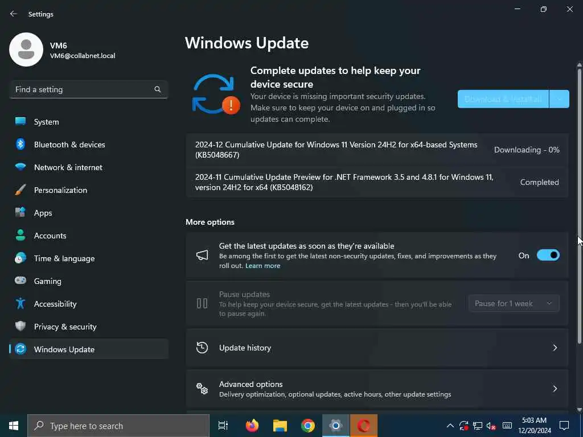Click the megaphone icon beside latest updates option

tap(202, 255)
